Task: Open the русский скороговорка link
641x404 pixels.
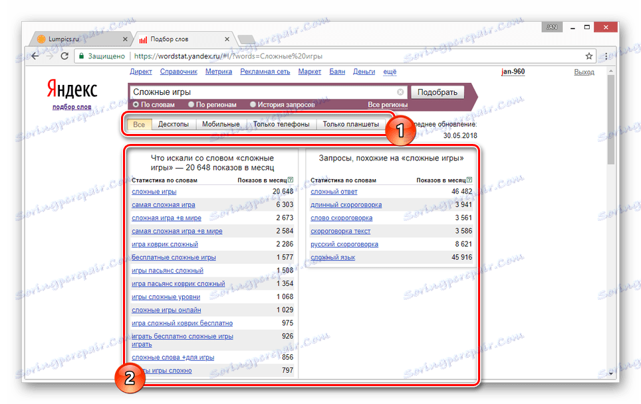Action: tap(344, 244)
